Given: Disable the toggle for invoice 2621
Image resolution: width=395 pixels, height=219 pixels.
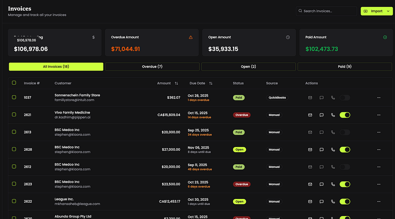Looking at the screenshot, I should [x=345, y=115].
